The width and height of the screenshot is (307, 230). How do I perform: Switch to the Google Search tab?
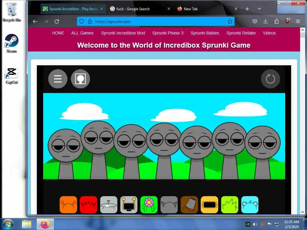pos(140,9)
